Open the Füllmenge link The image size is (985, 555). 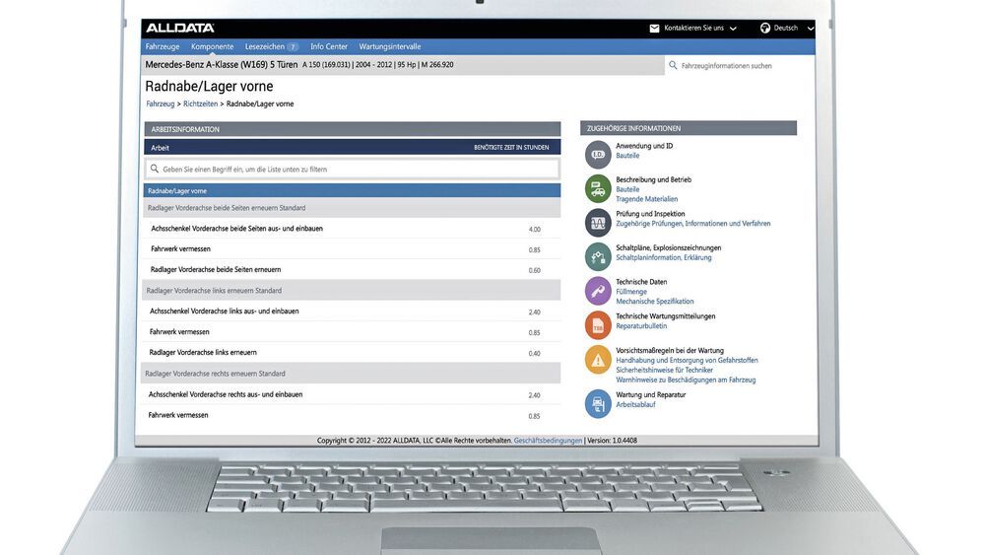pyautogui.click(x=630, y=292)
